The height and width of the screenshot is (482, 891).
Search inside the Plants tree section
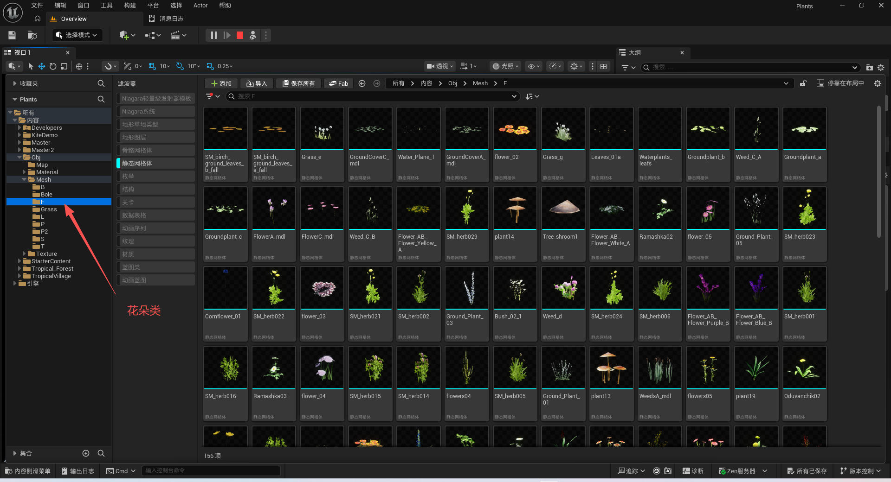[x=101, y=99]
